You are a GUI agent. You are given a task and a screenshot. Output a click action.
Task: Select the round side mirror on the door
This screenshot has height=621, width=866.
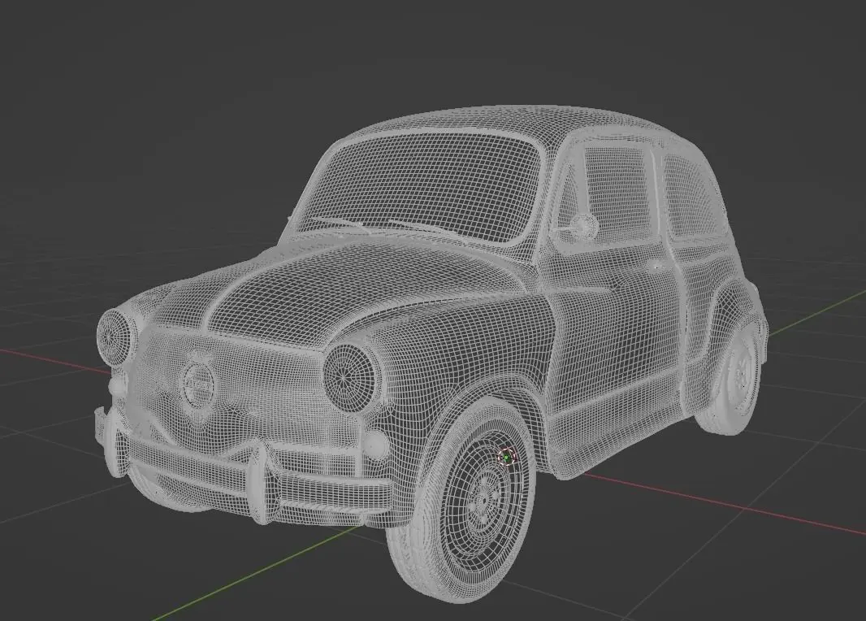(x=584, y=225)
